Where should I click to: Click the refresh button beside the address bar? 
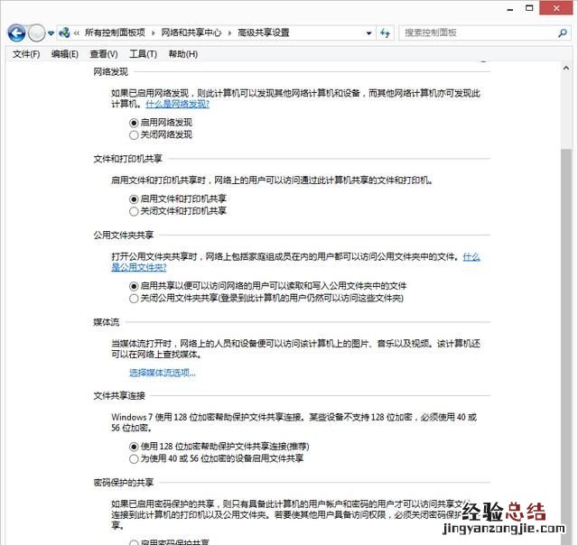point(386,33)
